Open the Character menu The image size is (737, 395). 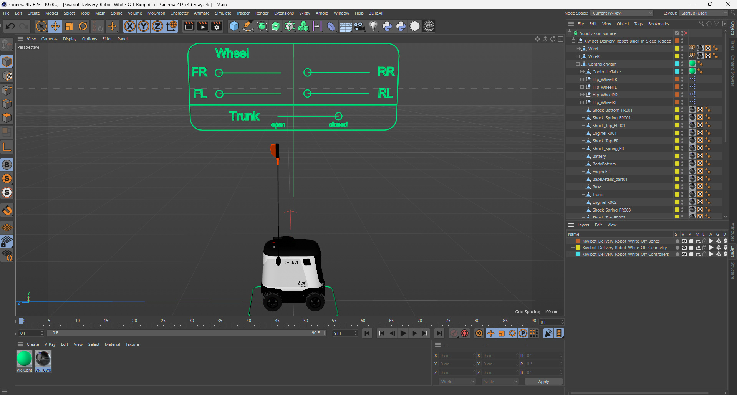(179, 13)
